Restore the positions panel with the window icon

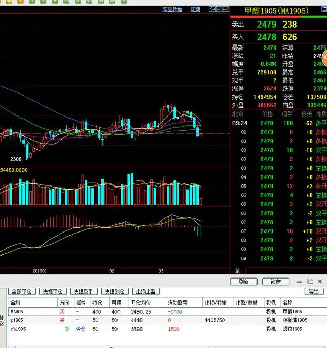[x=310, y=282]
